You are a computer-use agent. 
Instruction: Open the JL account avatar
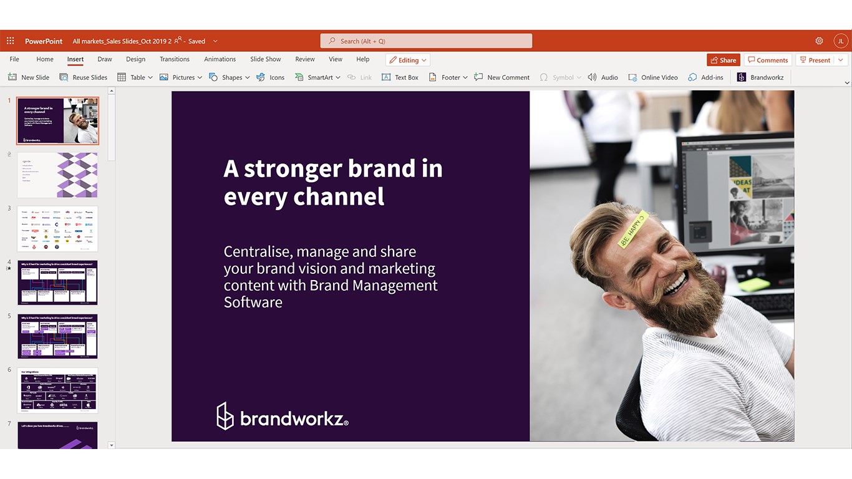click(841, 41)
